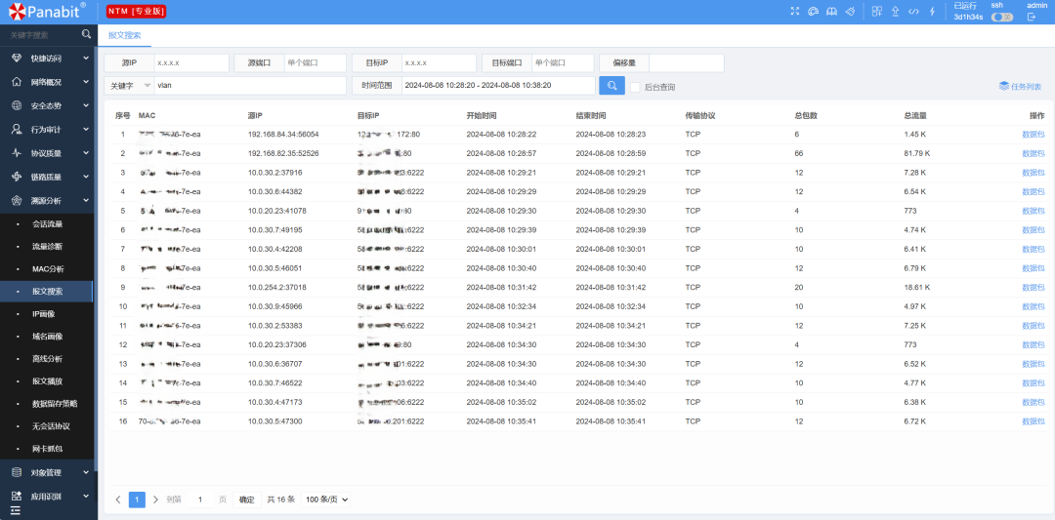Click the 目标端口 input field

(x=563, y=63)
